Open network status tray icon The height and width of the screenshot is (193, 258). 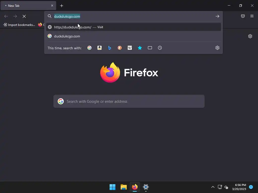click(x=220, y=187)
